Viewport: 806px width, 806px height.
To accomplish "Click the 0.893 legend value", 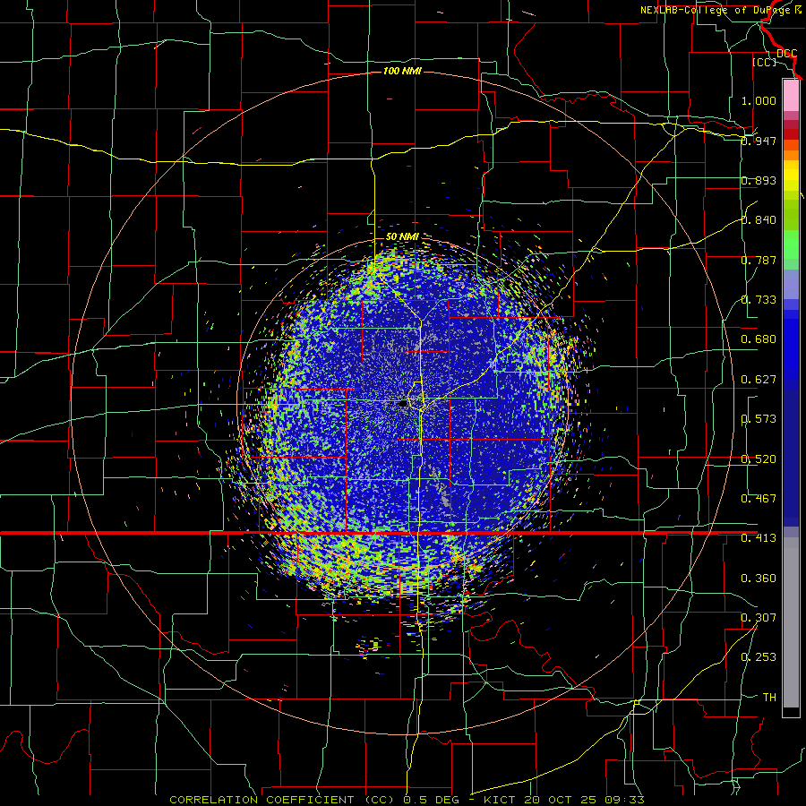I will (759, 180).
